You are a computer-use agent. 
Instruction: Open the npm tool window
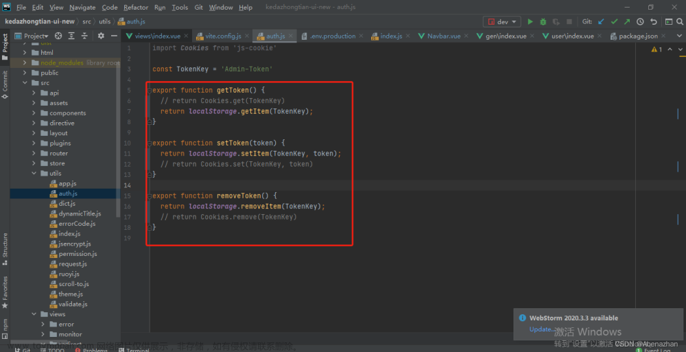tap(5, 329)
